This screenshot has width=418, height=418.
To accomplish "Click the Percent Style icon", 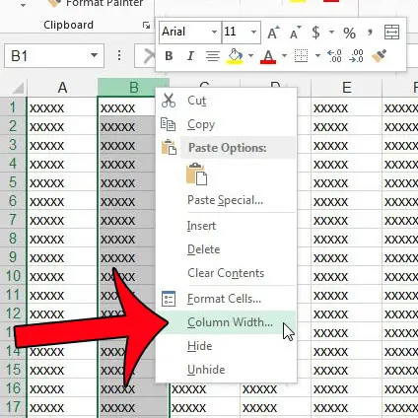I will [x=349, y=33].
